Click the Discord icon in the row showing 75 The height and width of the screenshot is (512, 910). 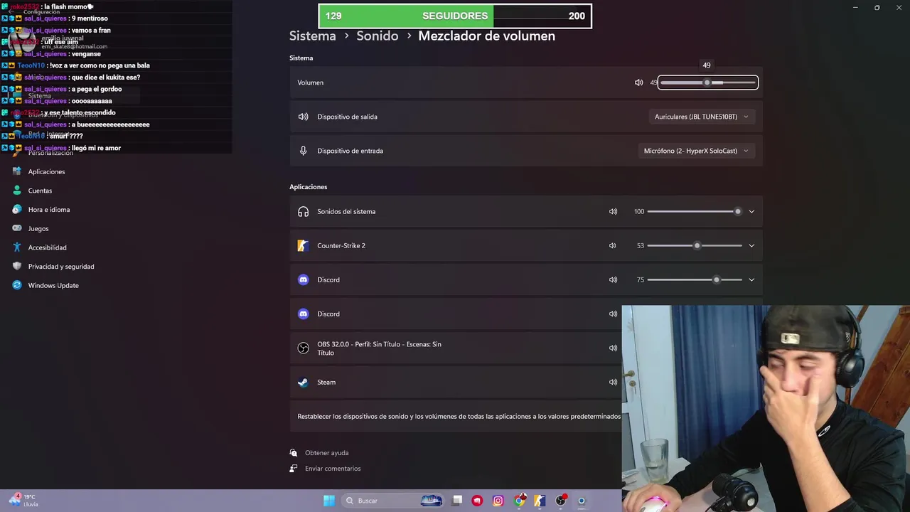pos(303,279)
